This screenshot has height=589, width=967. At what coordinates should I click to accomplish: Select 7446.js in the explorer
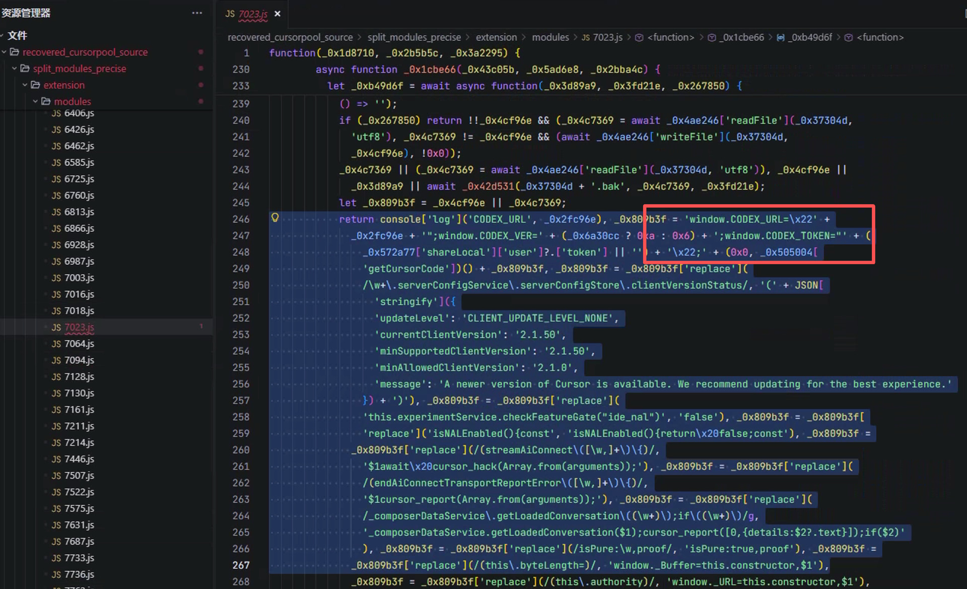coord(79,459)
